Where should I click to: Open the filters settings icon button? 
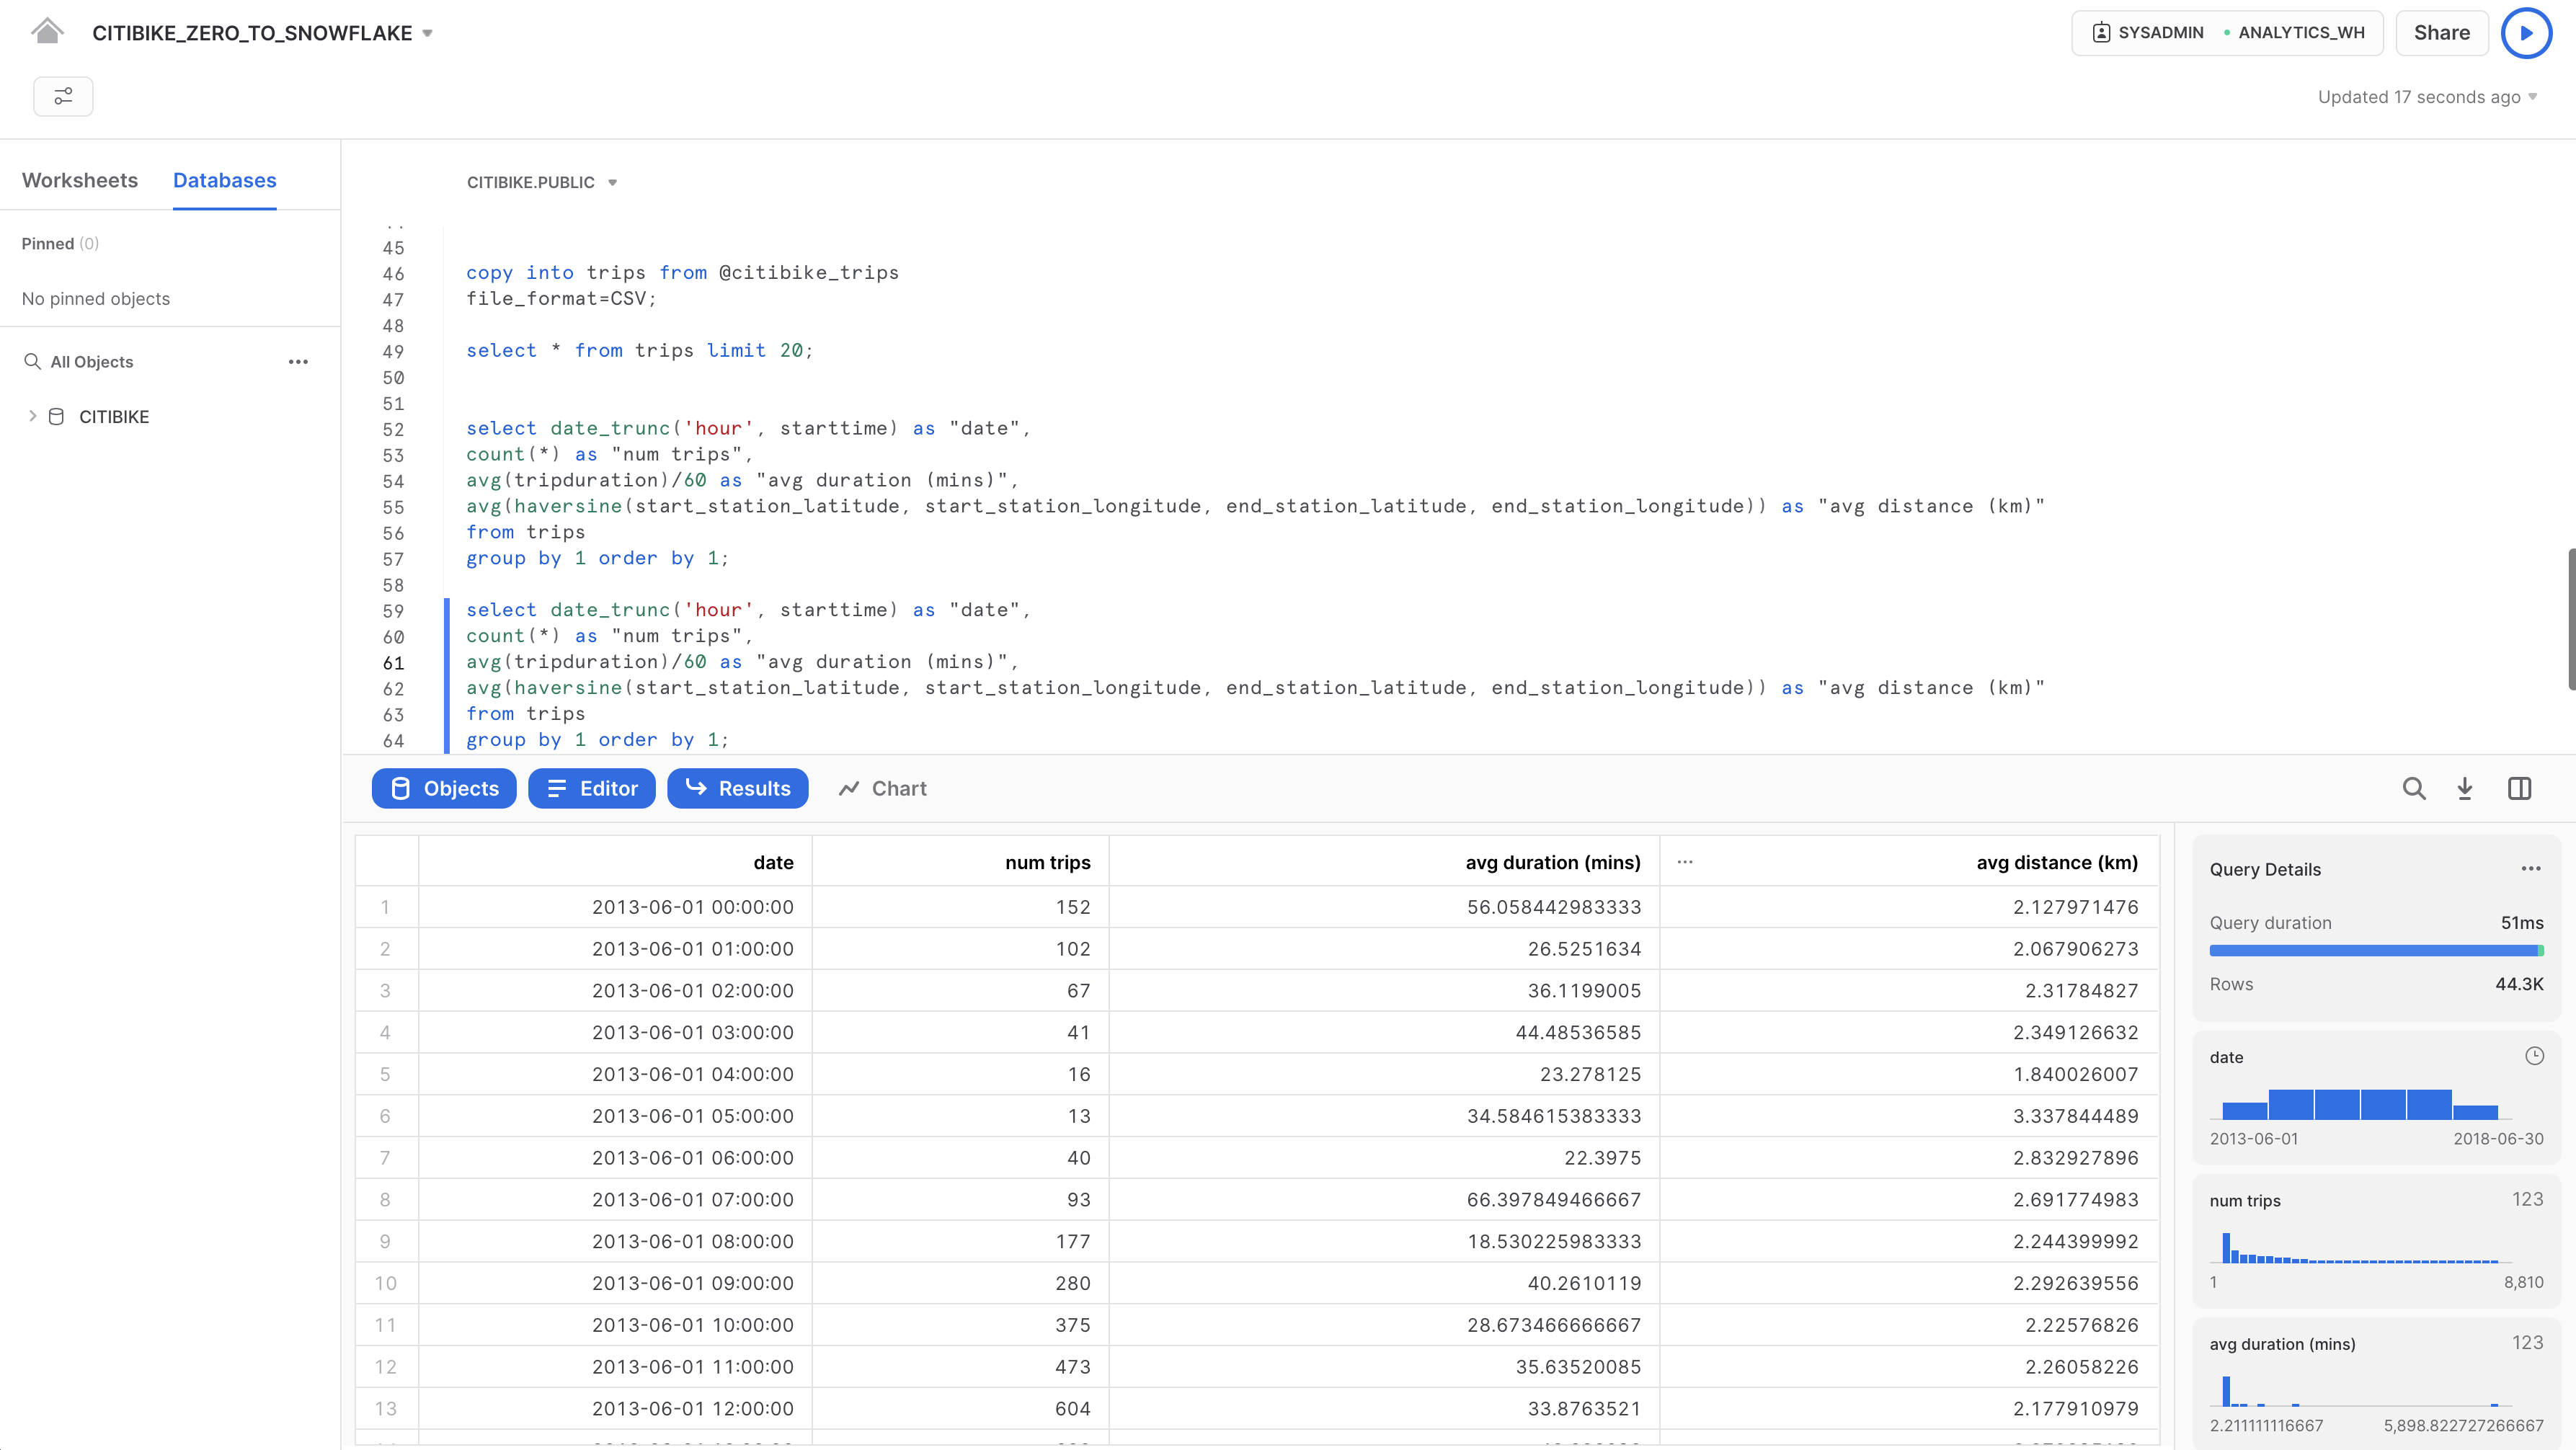tap(63, 96)
